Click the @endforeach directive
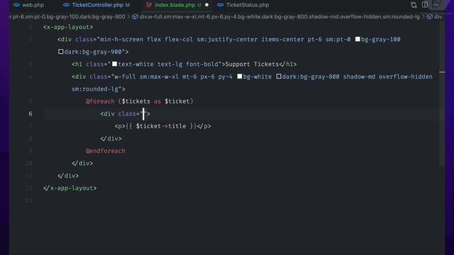 [x=106, y=151]
